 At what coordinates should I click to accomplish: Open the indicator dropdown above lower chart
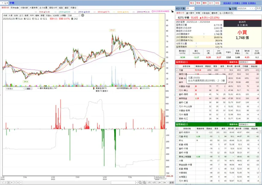pos(15,89)
